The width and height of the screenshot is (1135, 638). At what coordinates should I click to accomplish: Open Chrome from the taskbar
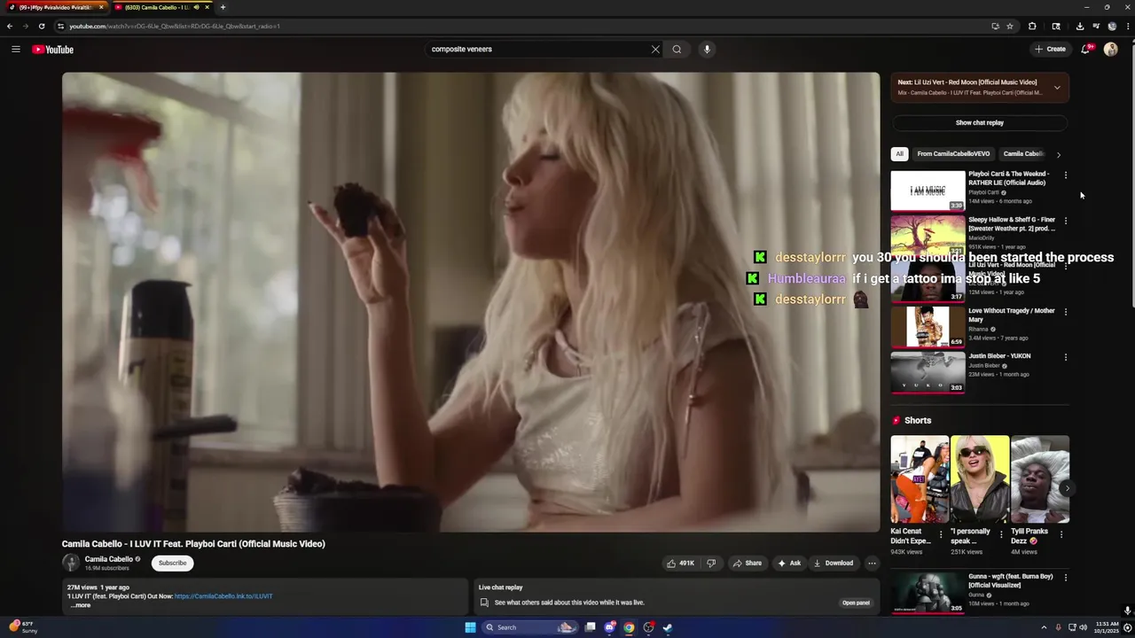click(x=629, y=627)
